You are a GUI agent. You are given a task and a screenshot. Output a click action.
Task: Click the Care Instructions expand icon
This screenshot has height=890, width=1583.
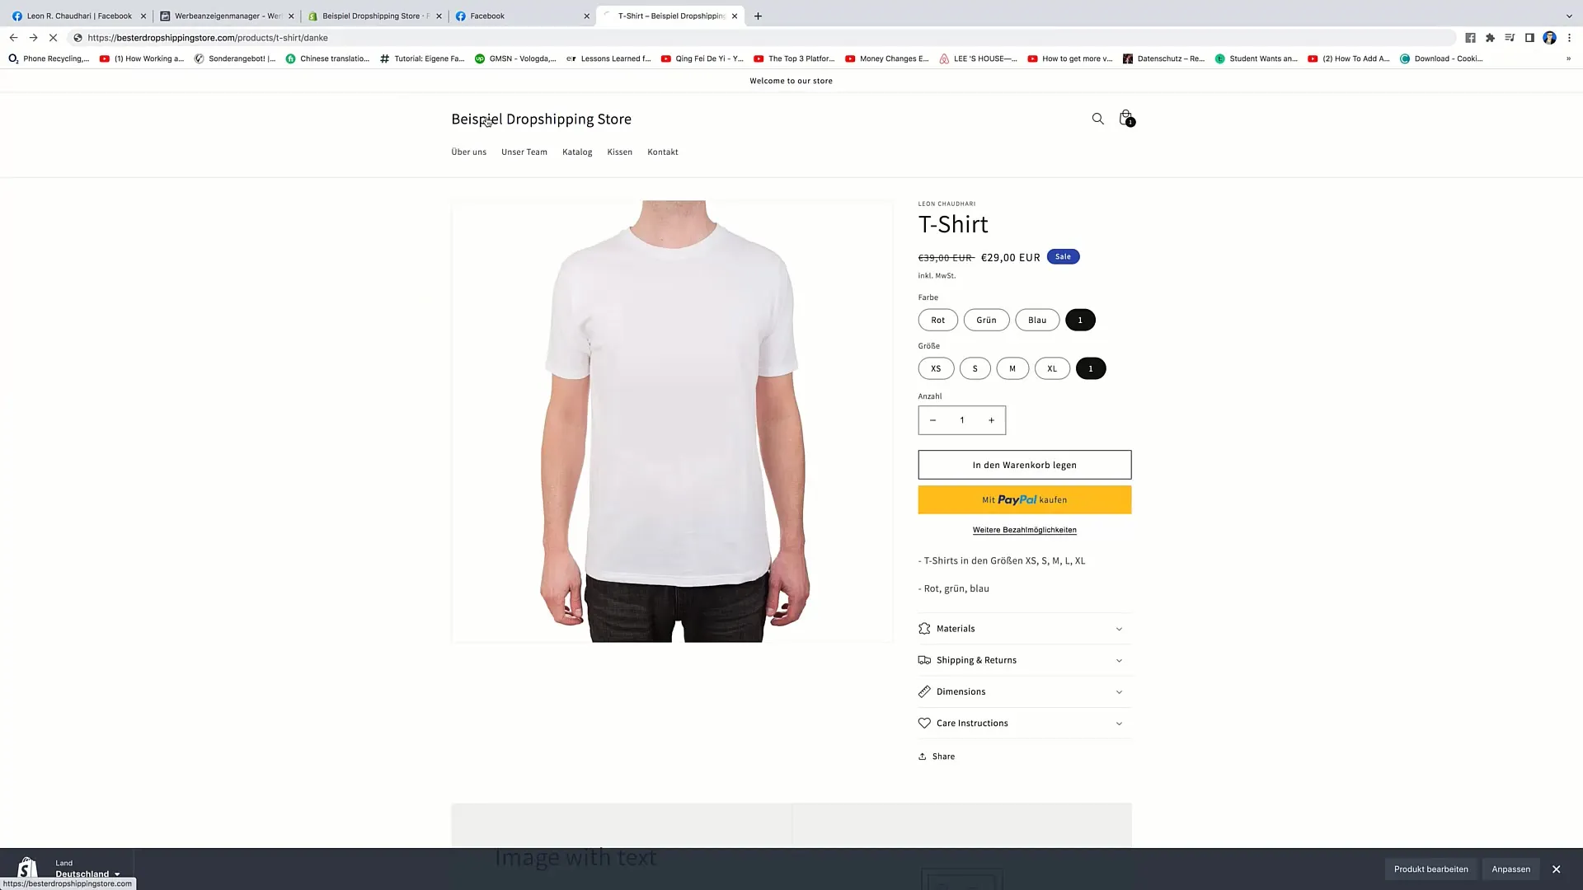pos(1118,723)
